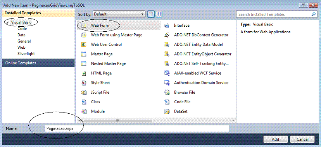
Task: Open the Sort by dropdown
Action: [119, 14]
